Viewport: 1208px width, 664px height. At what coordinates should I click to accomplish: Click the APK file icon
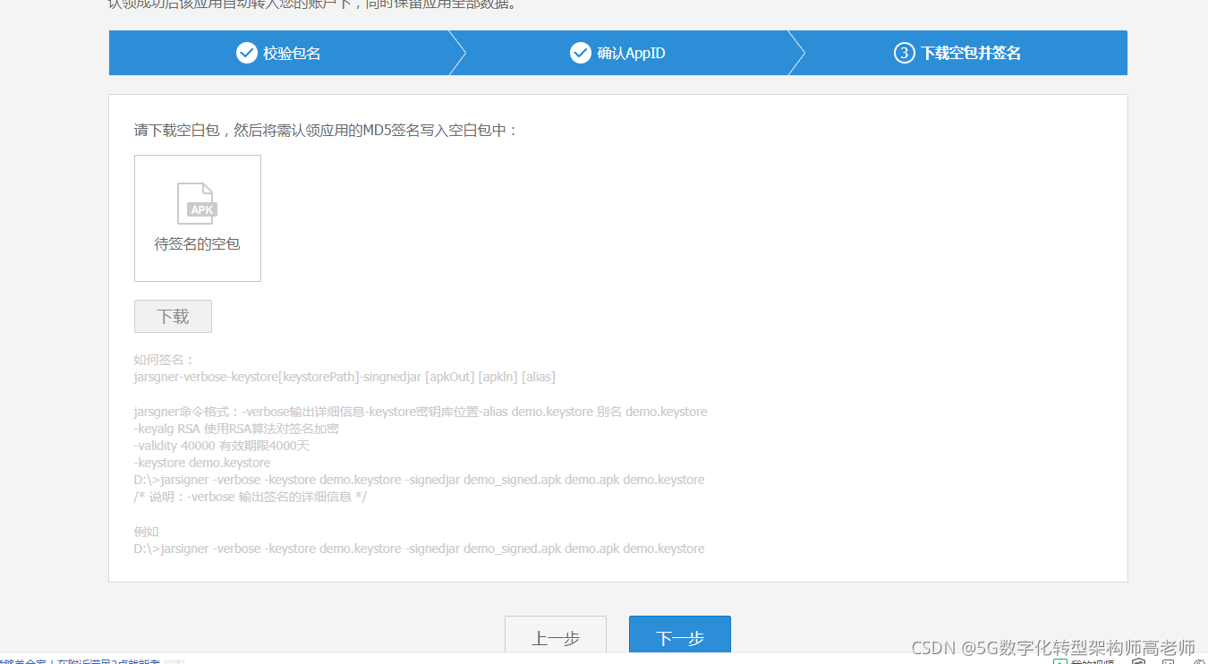198,203
